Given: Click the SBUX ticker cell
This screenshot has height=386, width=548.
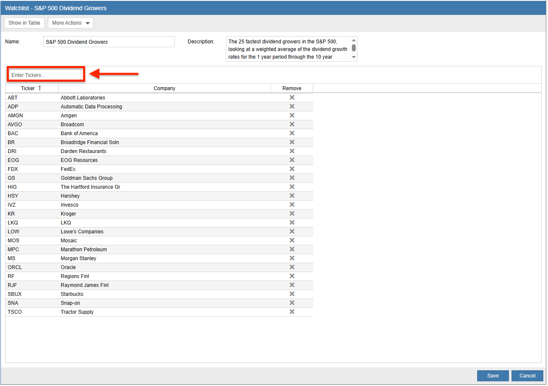Looking at the screenshot, I should click(32, 294).
